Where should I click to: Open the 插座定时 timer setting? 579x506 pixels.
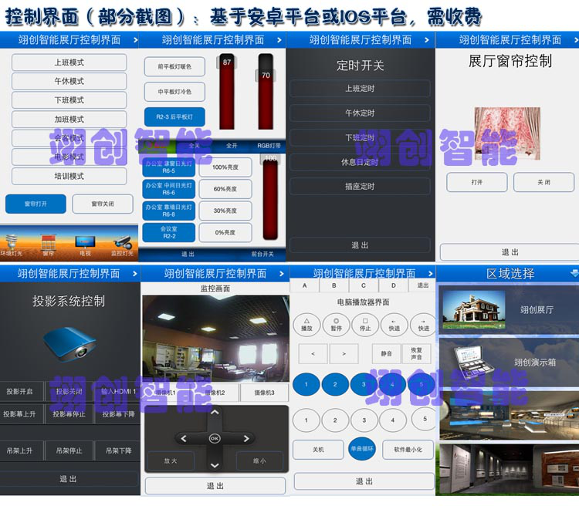360,187
